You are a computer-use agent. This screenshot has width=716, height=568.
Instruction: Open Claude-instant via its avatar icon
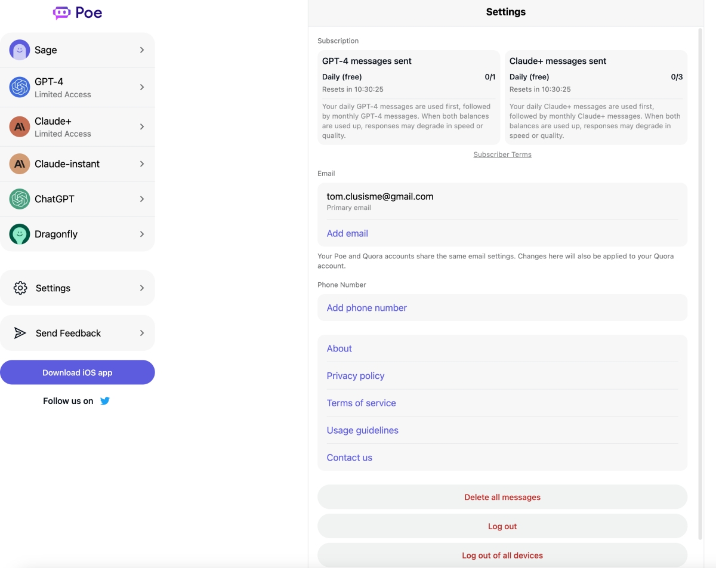[20, 164]
